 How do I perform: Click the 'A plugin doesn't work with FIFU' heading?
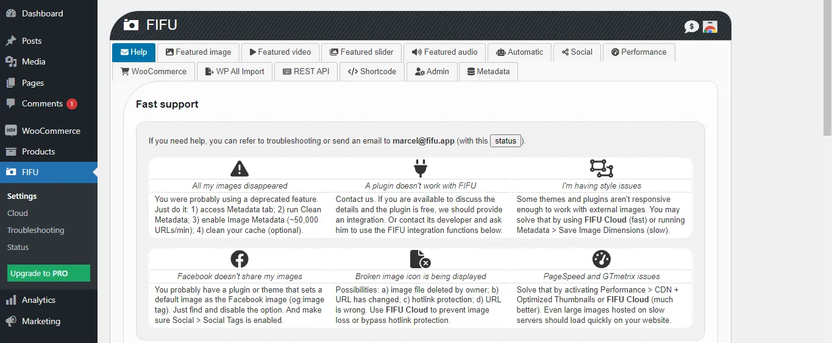click(x=421, y=186)
